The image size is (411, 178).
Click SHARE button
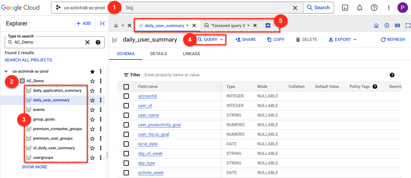pyautogui.click(x=245, y=40)
